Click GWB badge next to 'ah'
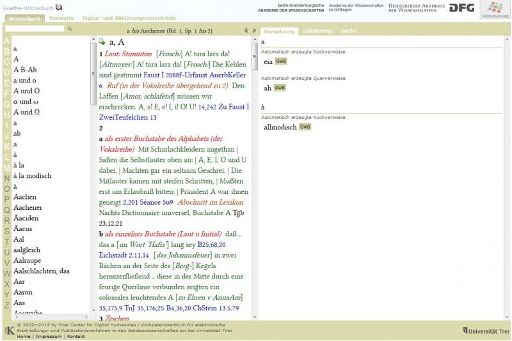512x341 pixels. click(280, 88)
